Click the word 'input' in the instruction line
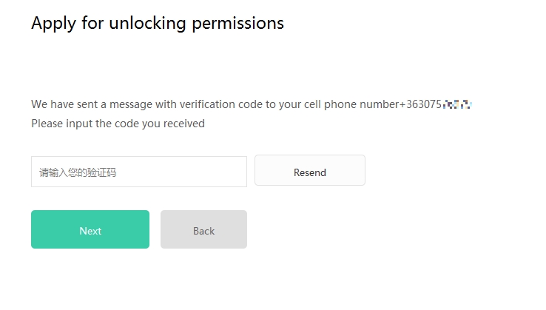Screen dimensions: 546x310 click(x=78, y=124)
